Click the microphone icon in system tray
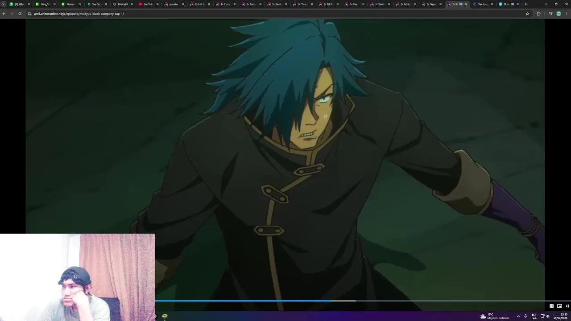 pyautogui.click(x=525, y=316)
